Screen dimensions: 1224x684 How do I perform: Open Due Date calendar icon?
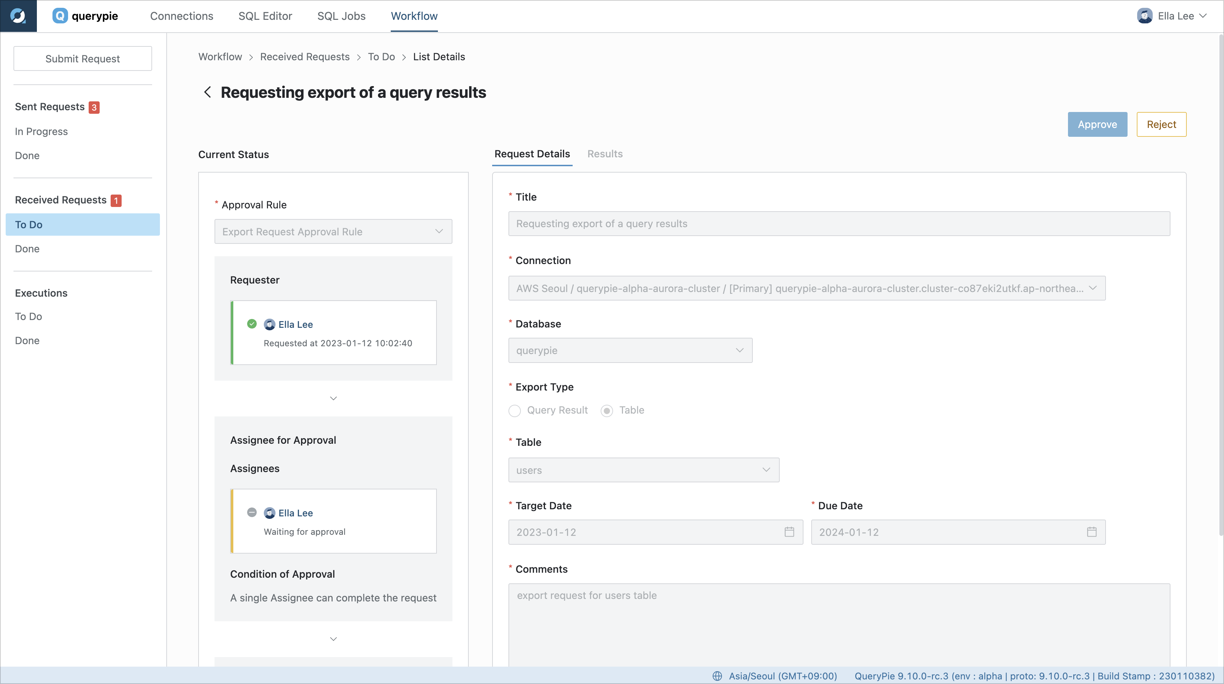pyautogui.click(x=1092, y=532)
